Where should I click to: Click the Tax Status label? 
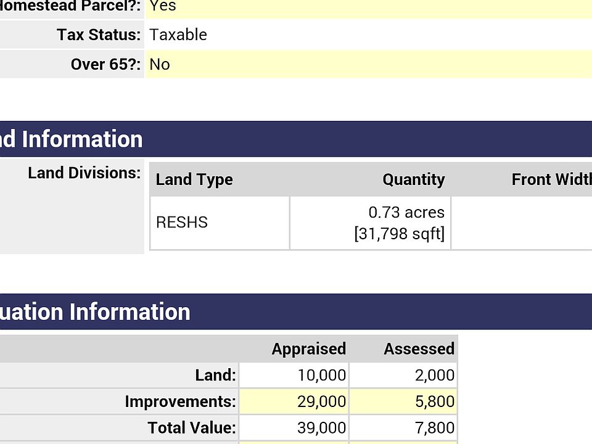99,35
